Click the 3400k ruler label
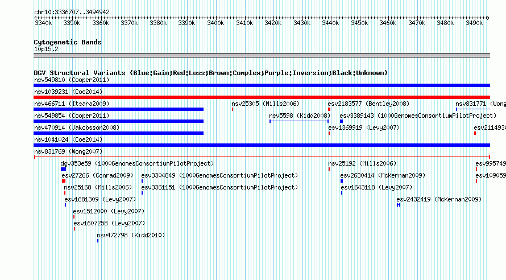The width and height of the screenshot is (506, 280). tap(215, 23)
